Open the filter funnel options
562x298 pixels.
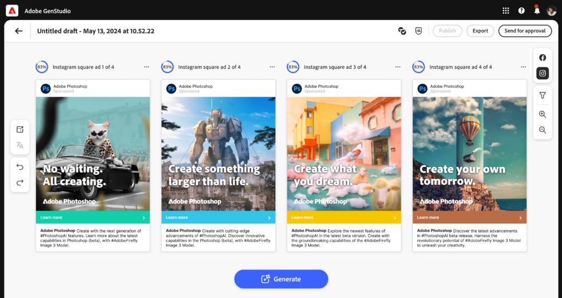[542, 95]
